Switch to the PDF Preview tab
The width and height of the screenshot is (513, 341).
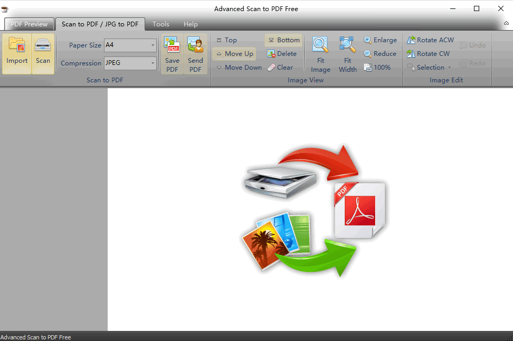[29, 24]
